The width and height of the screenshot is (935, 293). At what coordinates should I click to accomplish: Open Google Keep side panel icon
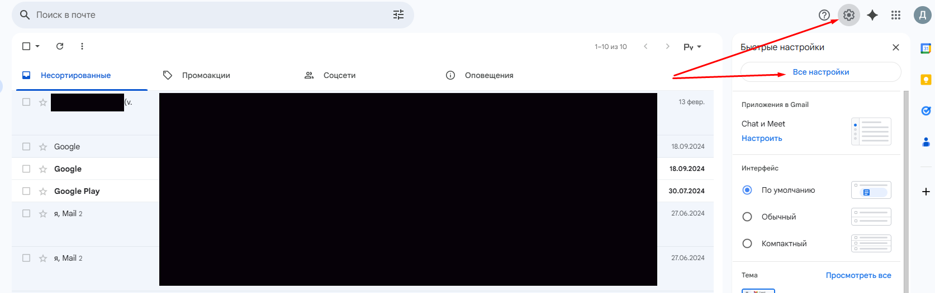[x=925, y=80]
